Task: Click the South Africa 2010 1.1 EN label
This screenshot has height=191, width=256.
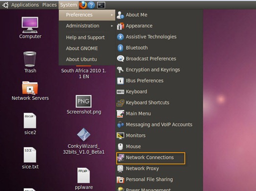Action: (x=84, y=74)
